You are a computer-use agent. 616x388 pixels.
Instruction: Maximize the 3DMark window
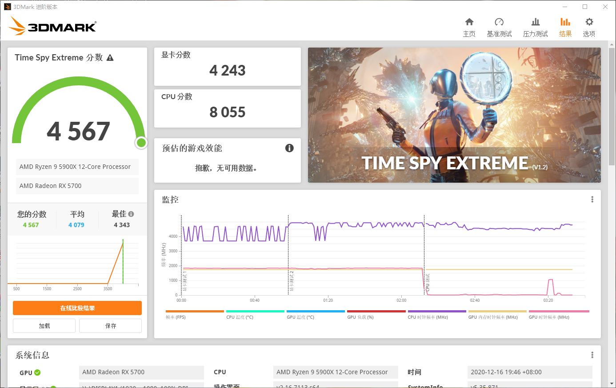[x=585, y=7]
